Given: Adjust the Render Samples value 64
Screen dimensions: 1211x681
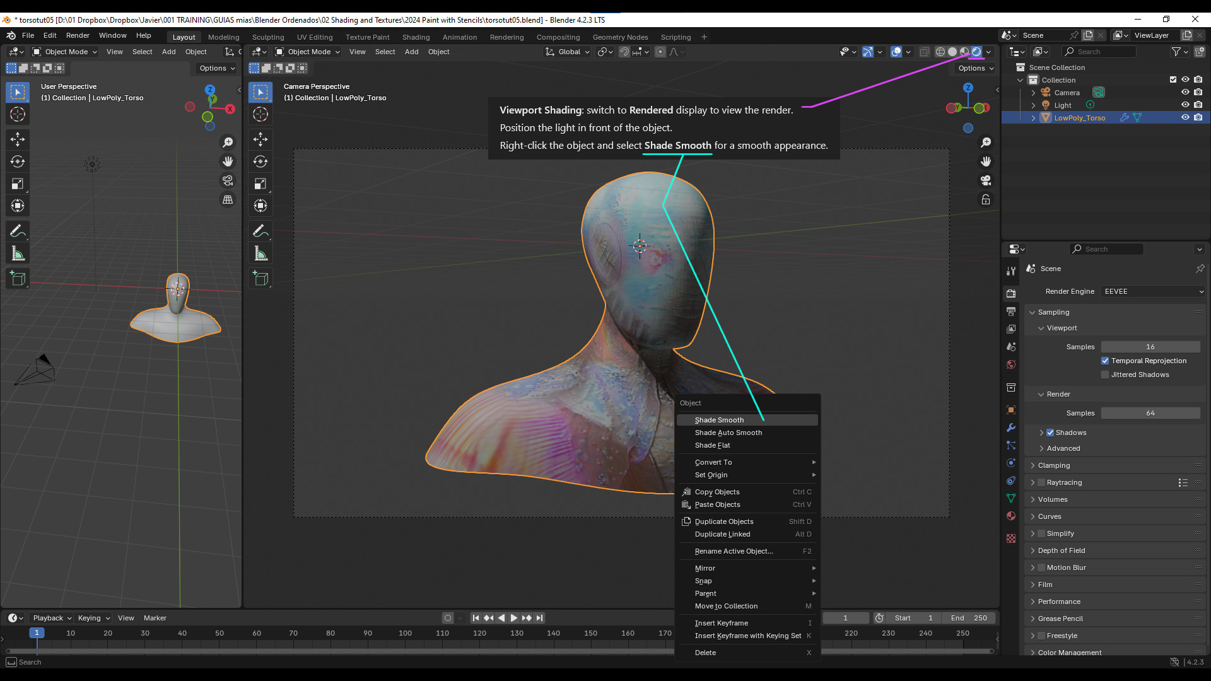Looking at the screenshot, I should click(x=1150, y=413).
